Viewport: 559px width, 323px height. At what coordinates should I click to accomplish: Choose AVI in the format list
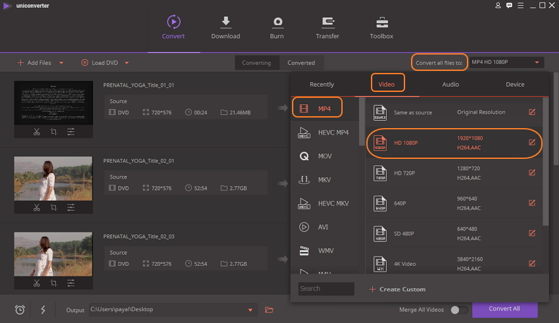point(325,227)
